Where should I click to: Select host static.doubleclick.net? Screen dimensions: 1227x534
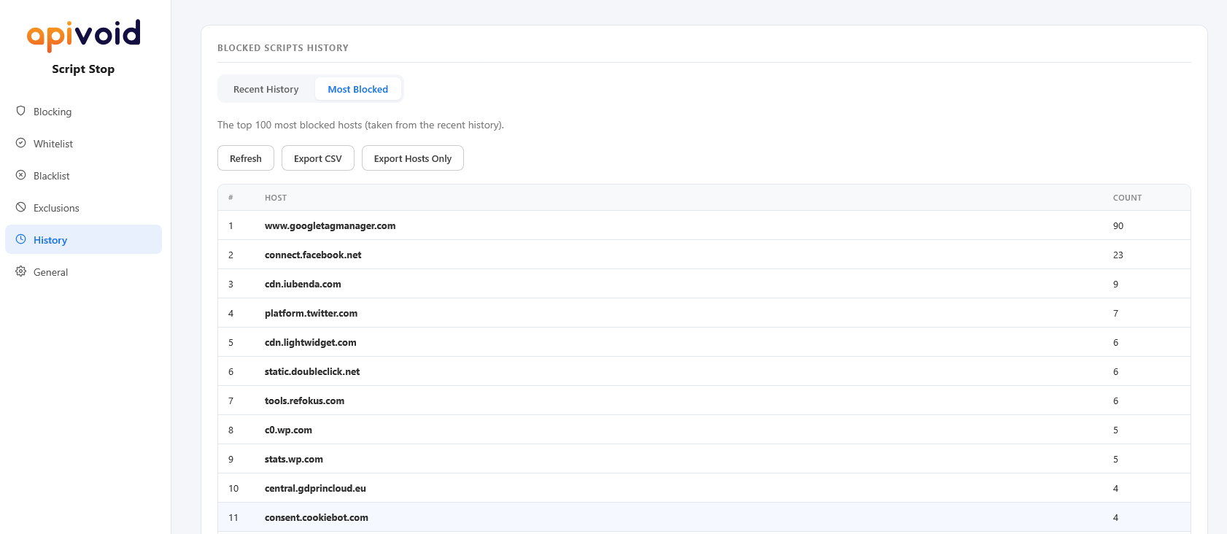[312, 371]
